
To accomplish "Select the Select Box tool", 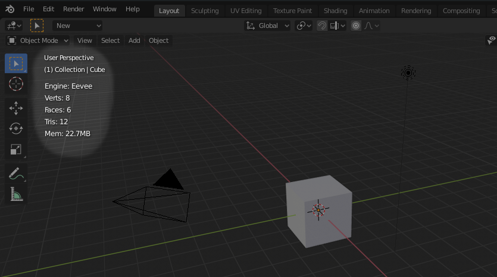I will pos(16,64).
